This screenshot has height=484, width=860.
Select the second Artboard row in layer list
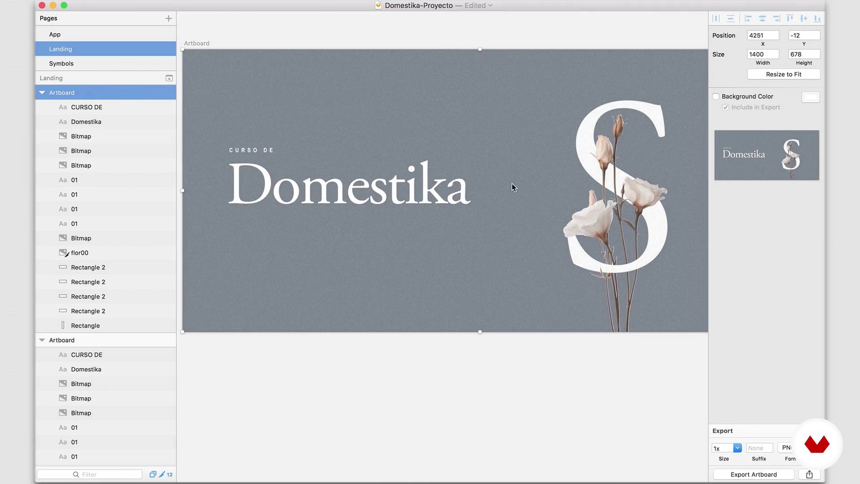[x=106, y=340]
